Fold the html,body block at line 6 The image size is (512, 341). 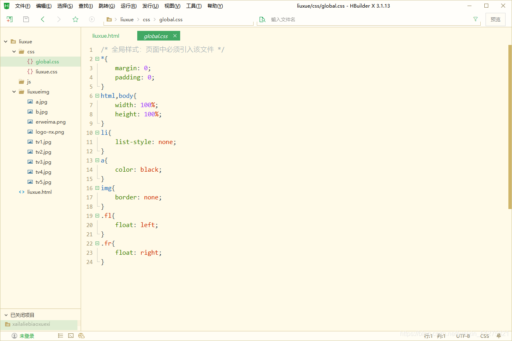tap(97, 96)
